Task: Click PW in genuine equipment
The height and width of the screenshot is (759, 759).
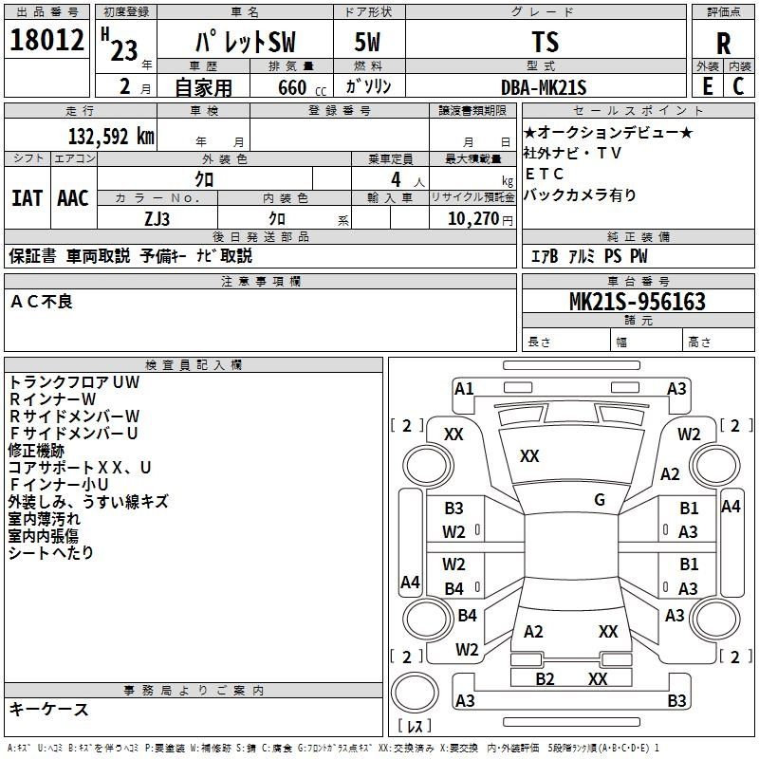Action: (x=639, y=256)
